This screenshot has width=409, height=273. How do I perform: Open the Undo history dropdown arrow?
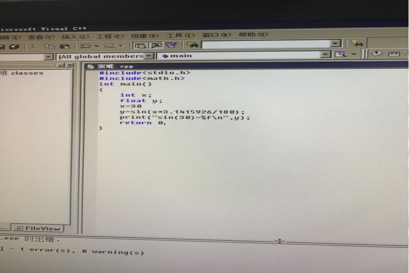coord(97,46)
